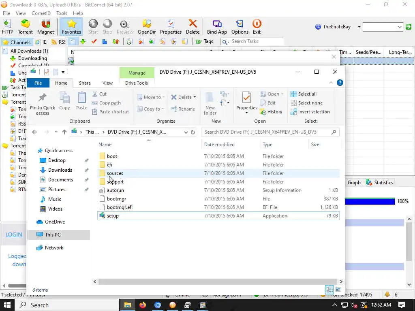Viewport: 415px width, 311px height.
Task: Switch to large icons view in Explorer corner
Action: (x=338, y=289)
